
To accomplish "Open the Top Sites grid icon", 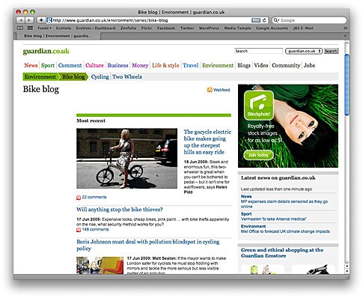I will point(30,28).
